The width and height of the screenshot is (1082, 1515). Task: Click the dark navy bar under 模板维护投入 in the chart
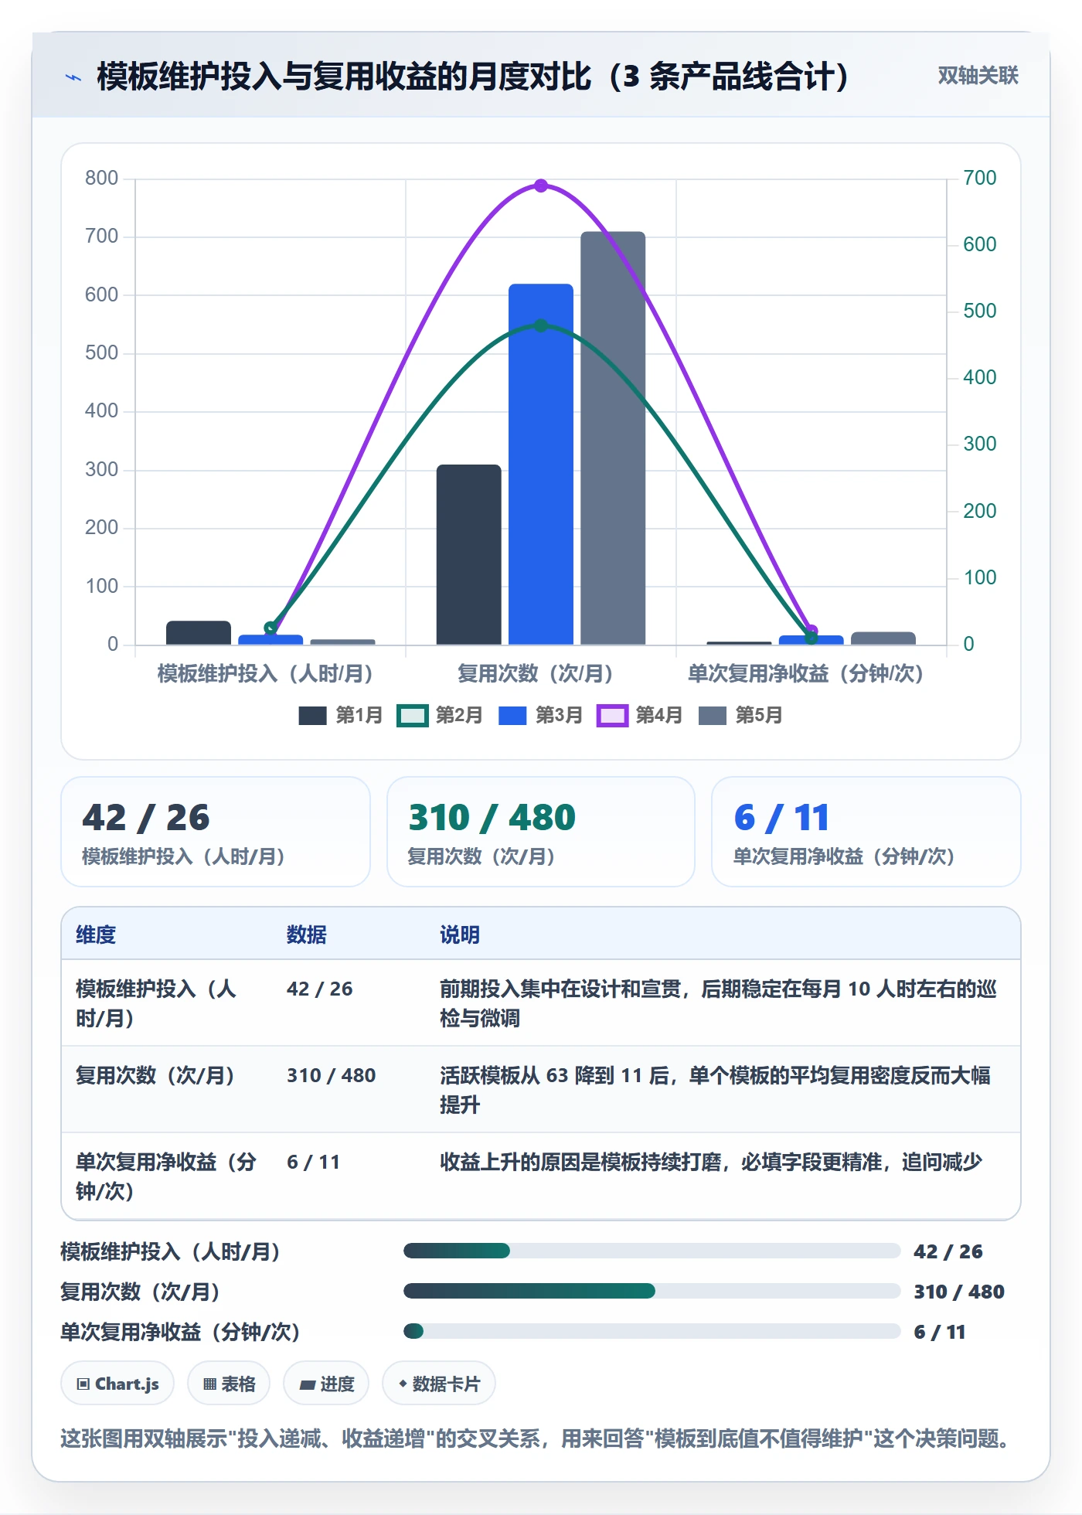[x=199, y=632]
